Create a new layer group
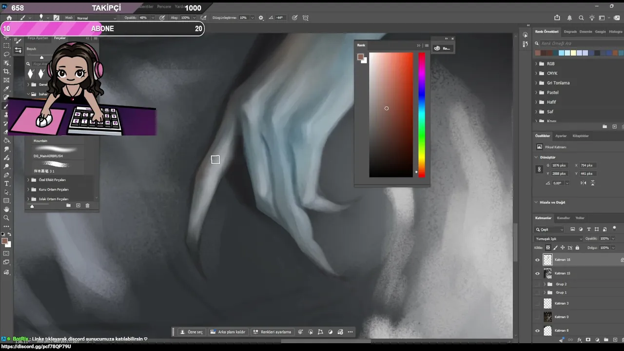Screen dimensions: 624x351 coord(605,340)
